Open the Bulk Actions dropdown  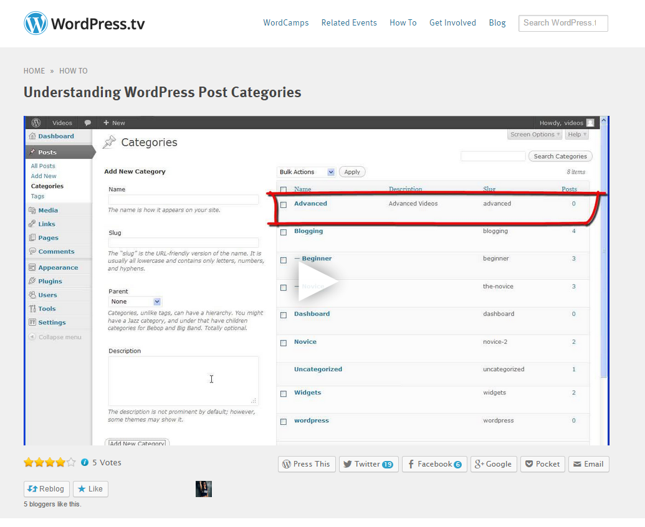coord(307,172)
